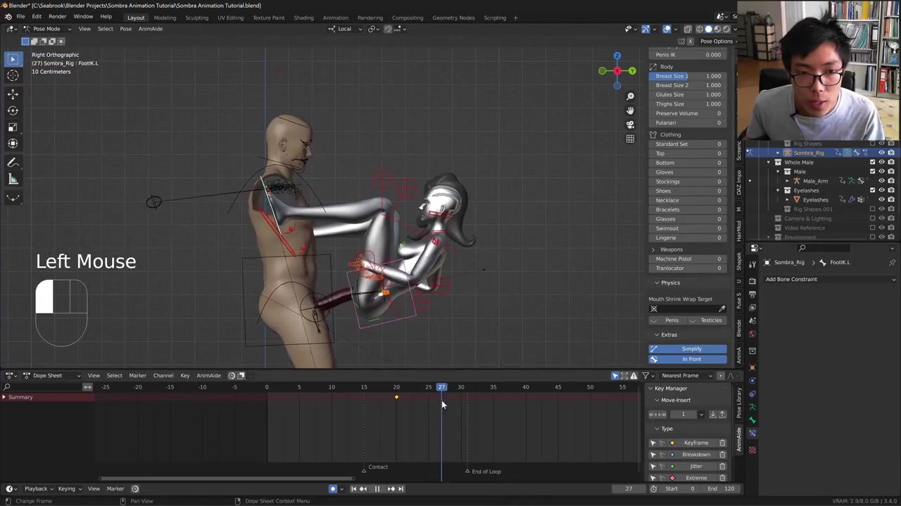Image resolution: width=901 pixels, height=506 pixels.
Task: Click the Breakdown type button
Action: (x=695, y=455)
